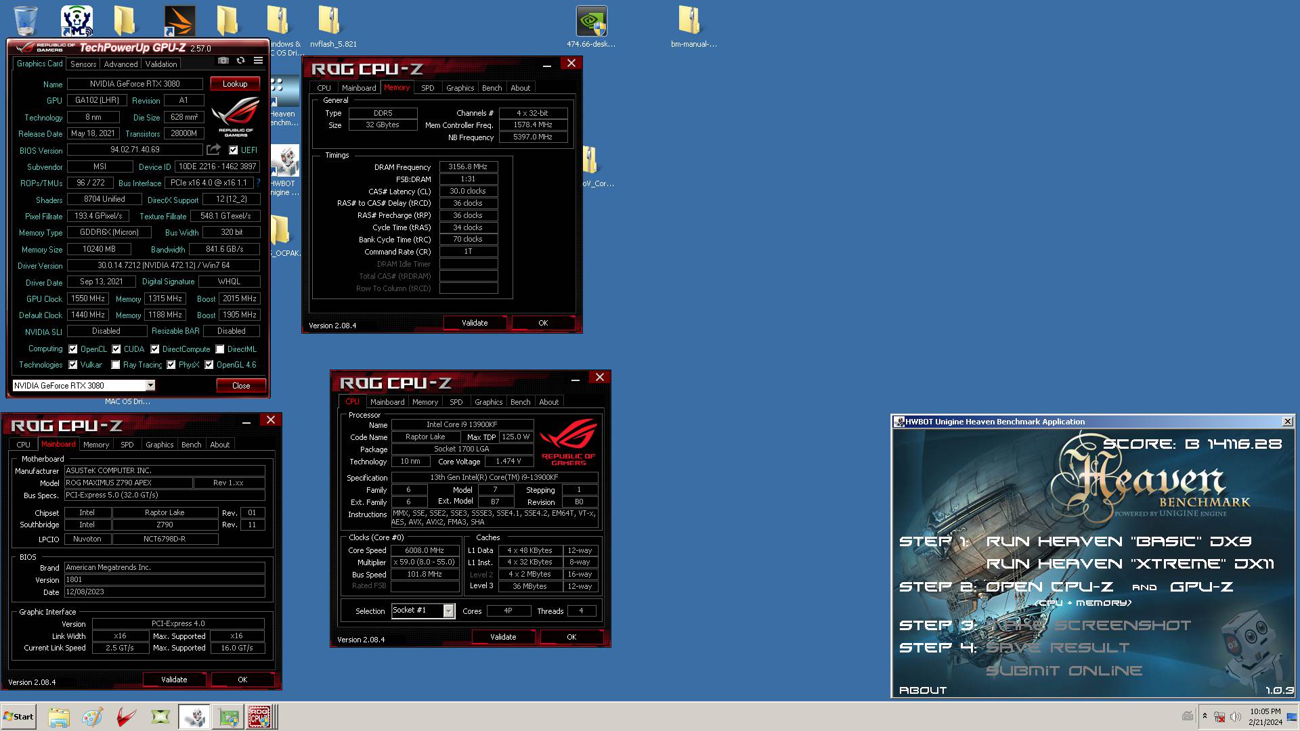Click the GPU-Z screenshot camera icon
1300x731 pixels.
coord(223,61)
